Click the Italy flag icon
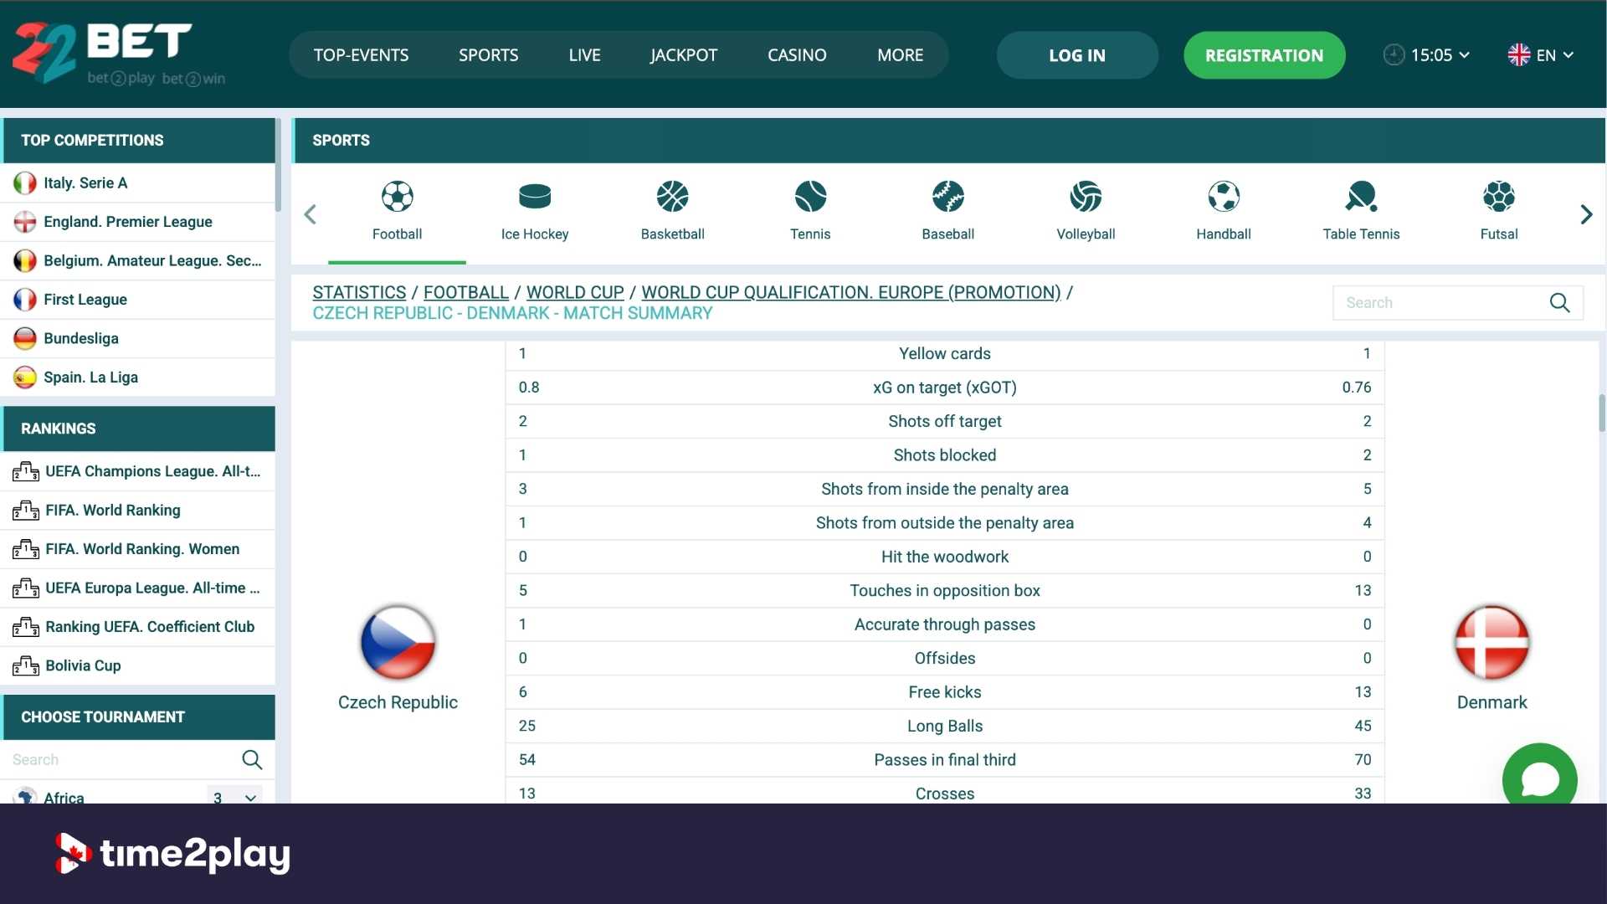 [25, 182]
